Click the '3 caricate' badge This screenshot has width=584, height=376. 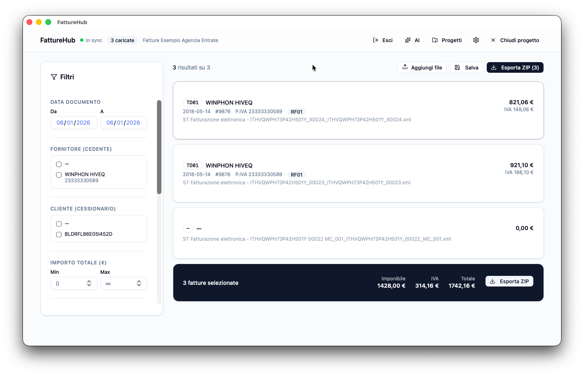pyautogui.click(x=123, y=40)
